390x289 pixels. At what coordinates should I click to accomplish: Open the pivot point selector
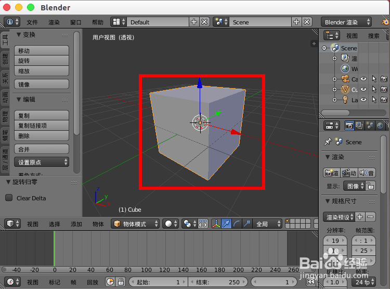190,224
